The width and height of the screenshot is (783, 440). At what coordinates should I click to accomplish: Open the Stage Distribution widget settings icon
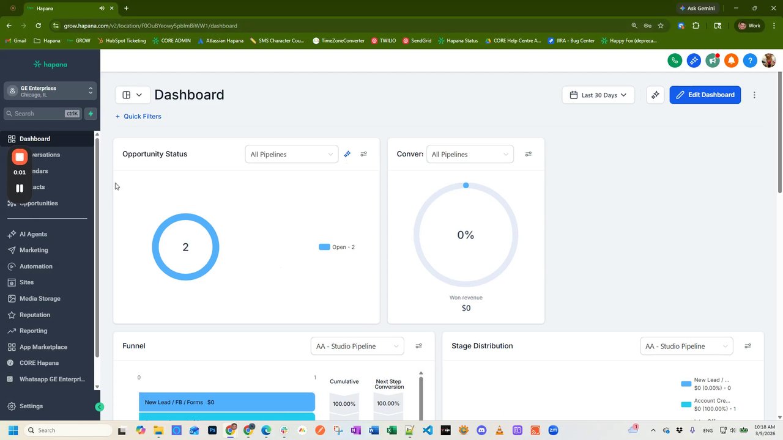pyautogui.click(x=748, y=346)
